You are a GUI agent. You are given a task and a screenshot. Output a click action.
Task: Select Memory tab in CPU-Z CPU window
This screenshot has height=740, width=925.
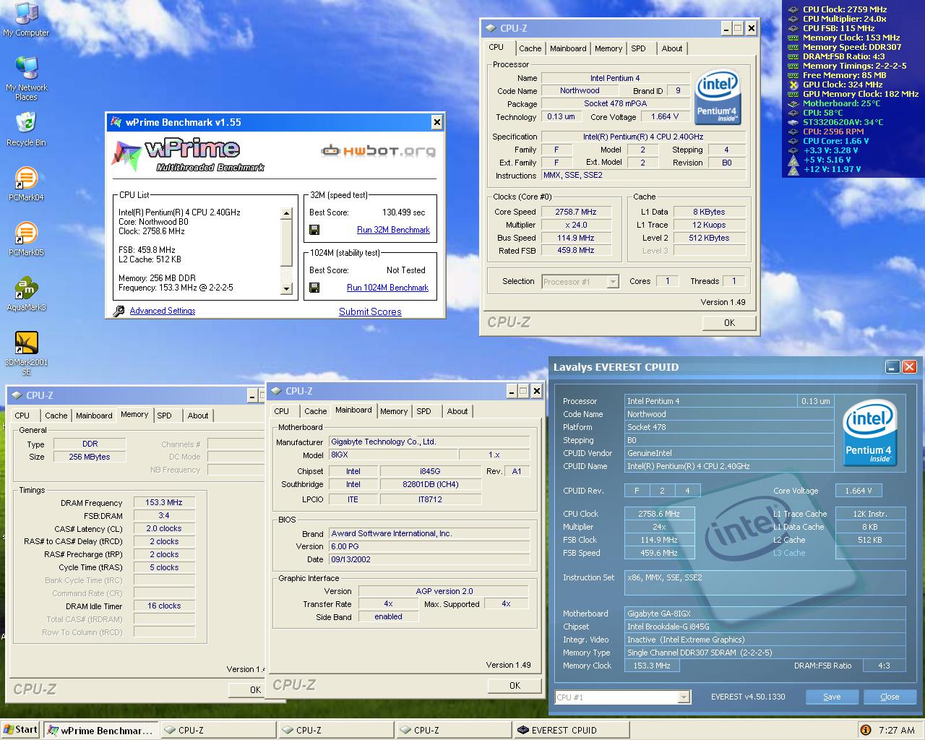(x=608, y=48)
